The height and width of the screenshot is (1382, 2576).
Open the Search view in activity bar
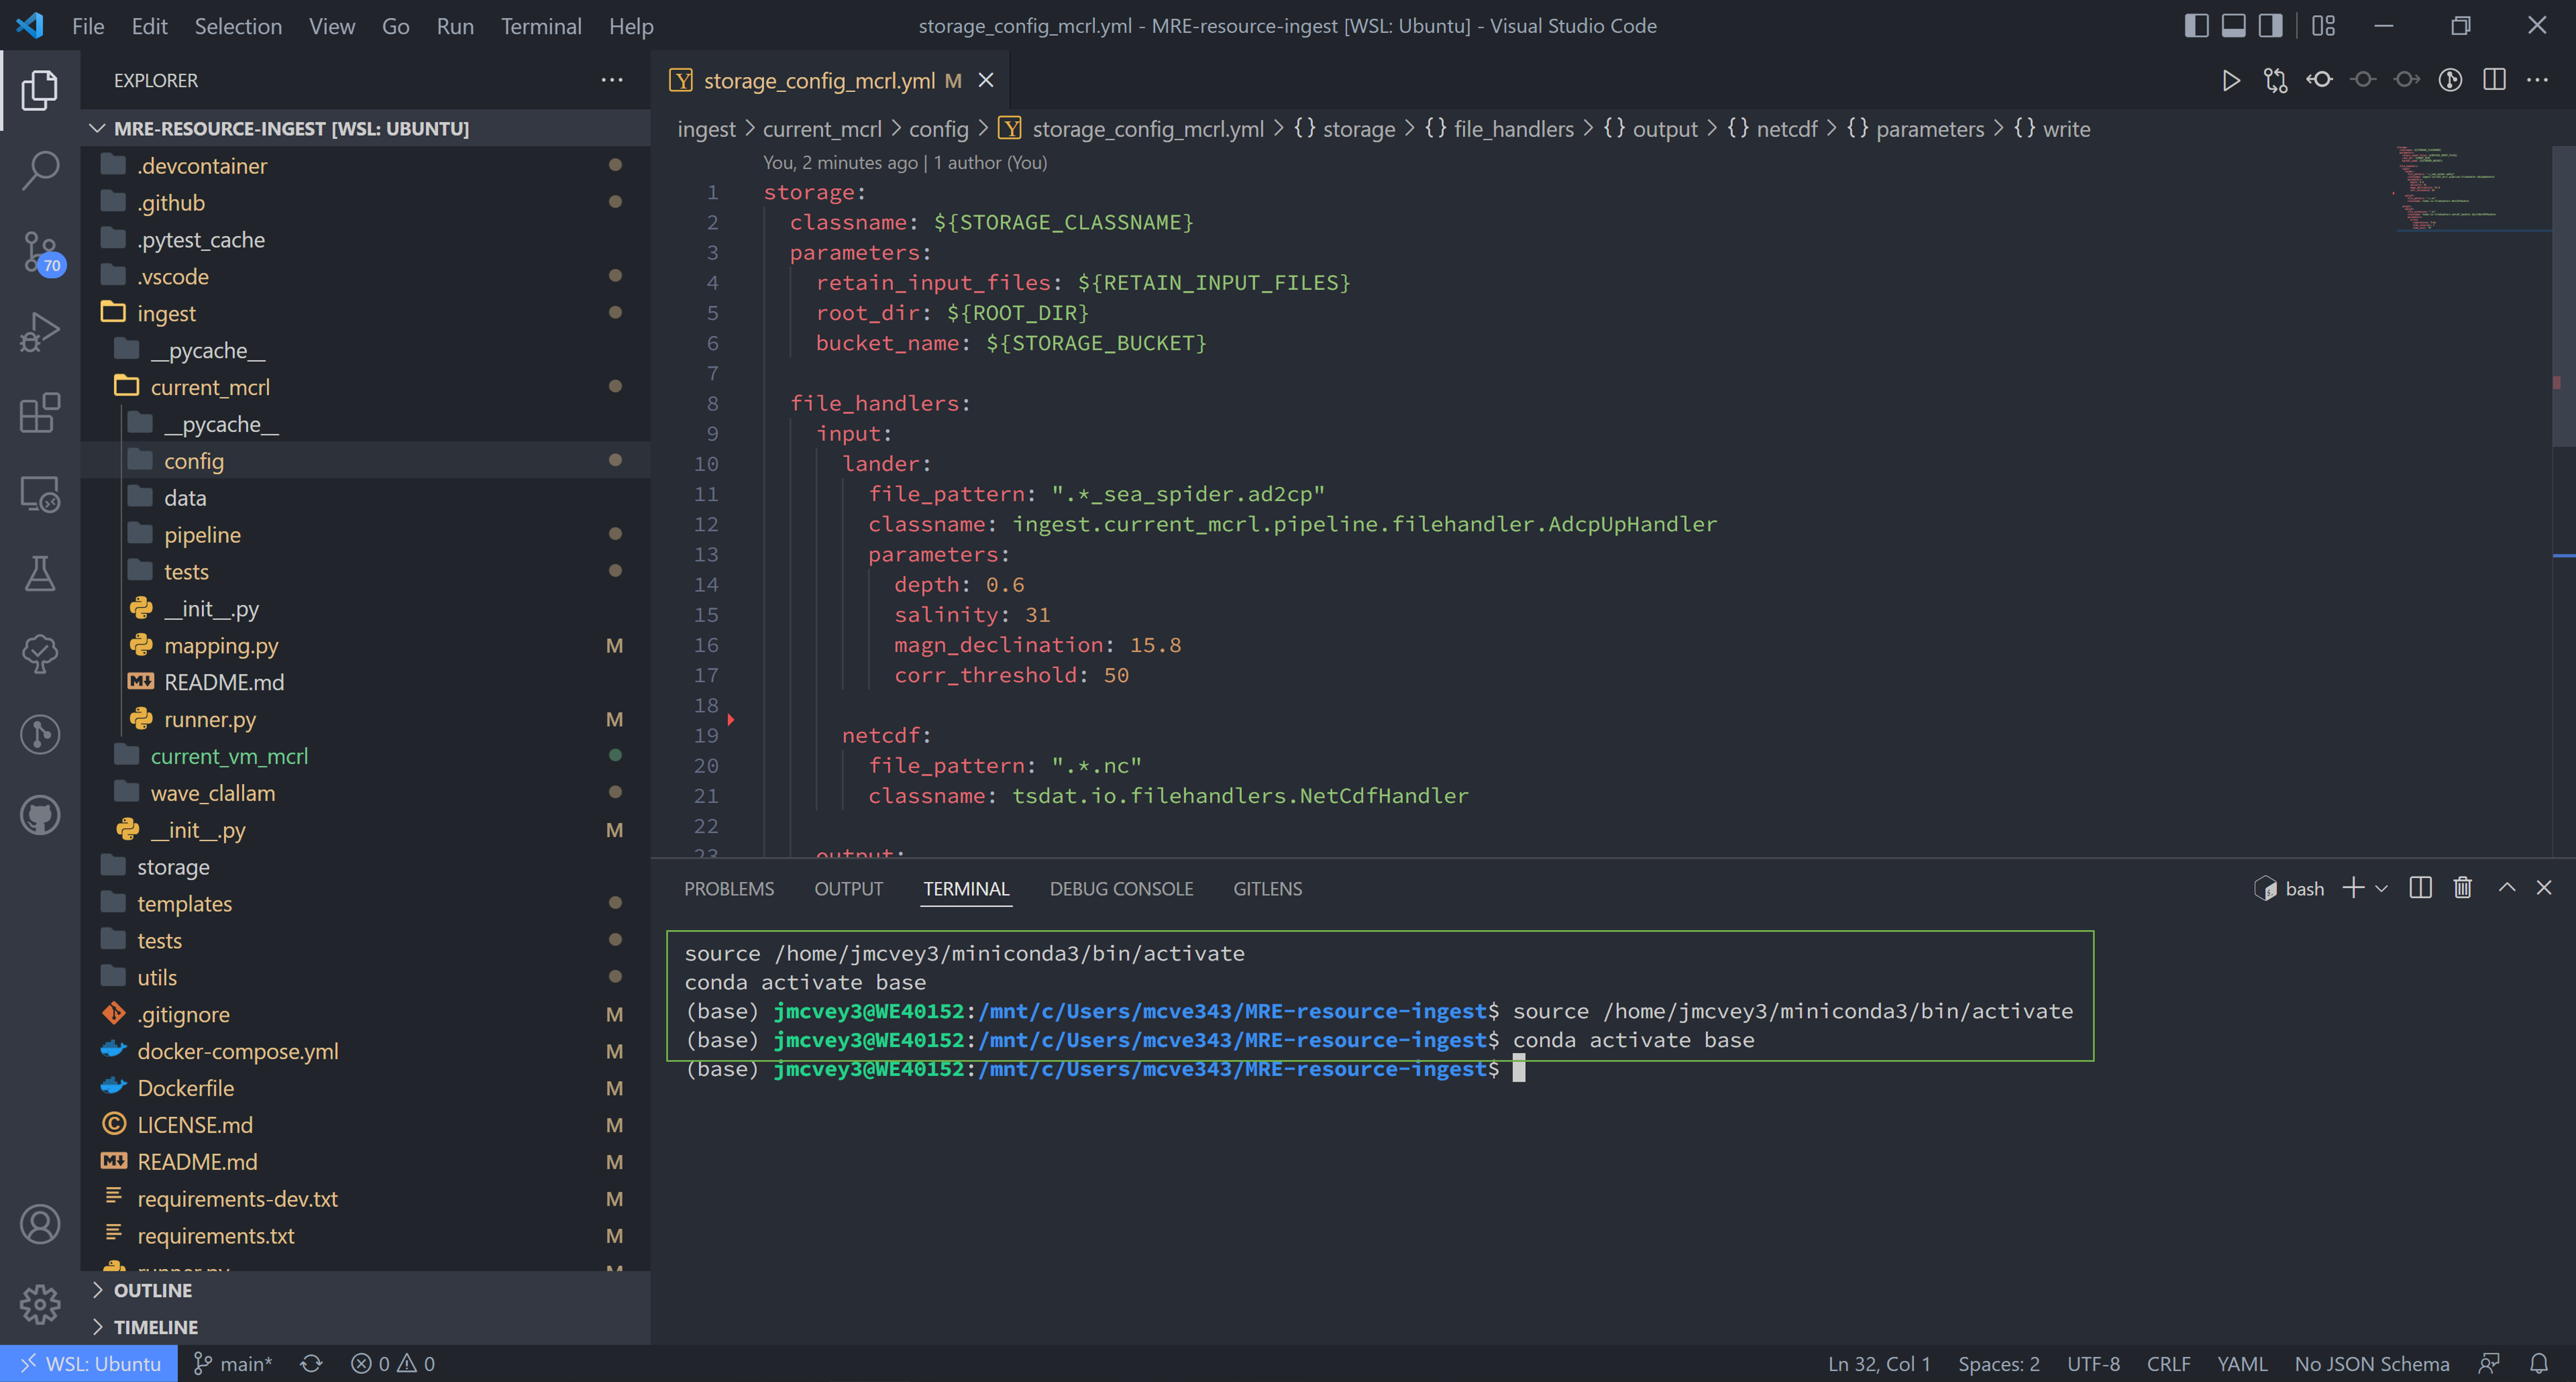click(40, 170)
